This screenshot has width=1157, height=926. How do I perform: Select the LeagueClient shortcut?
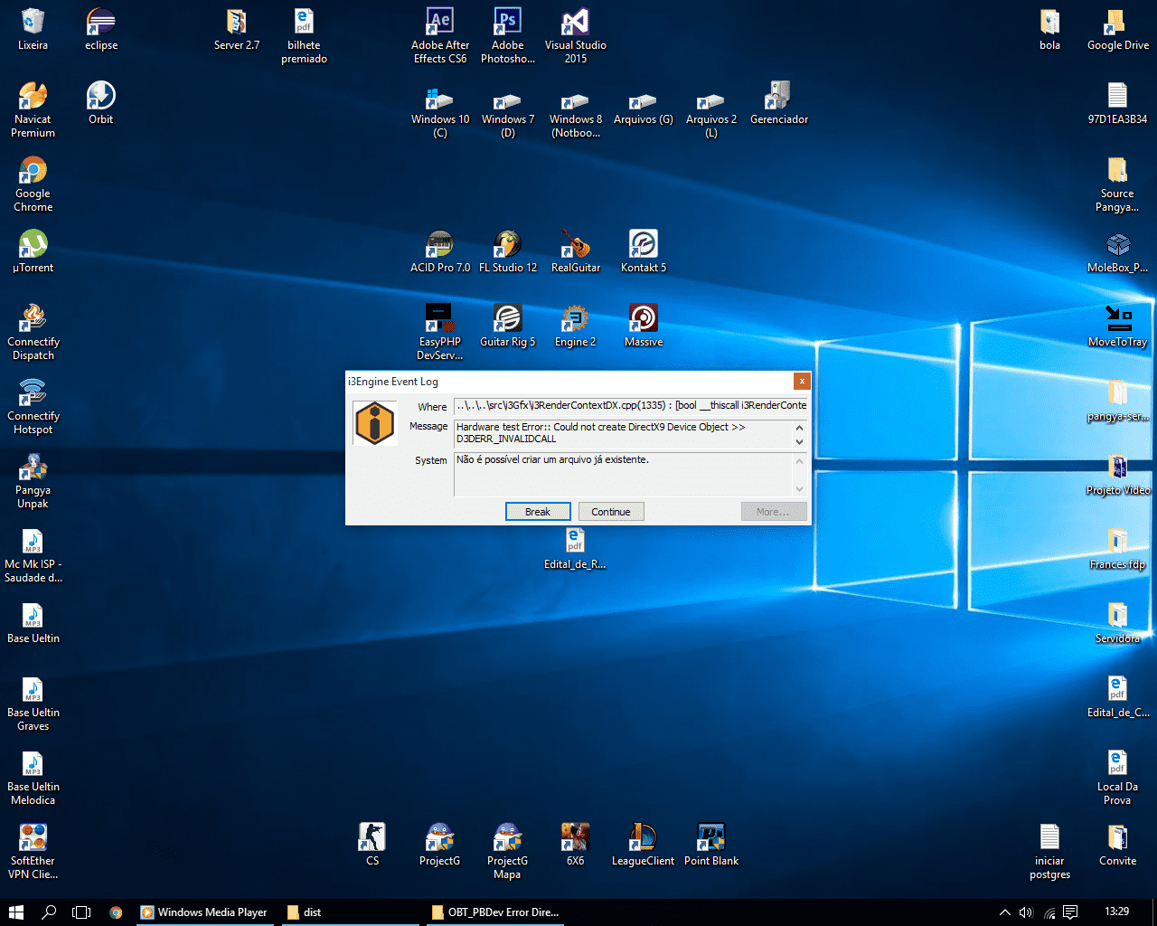644,845
